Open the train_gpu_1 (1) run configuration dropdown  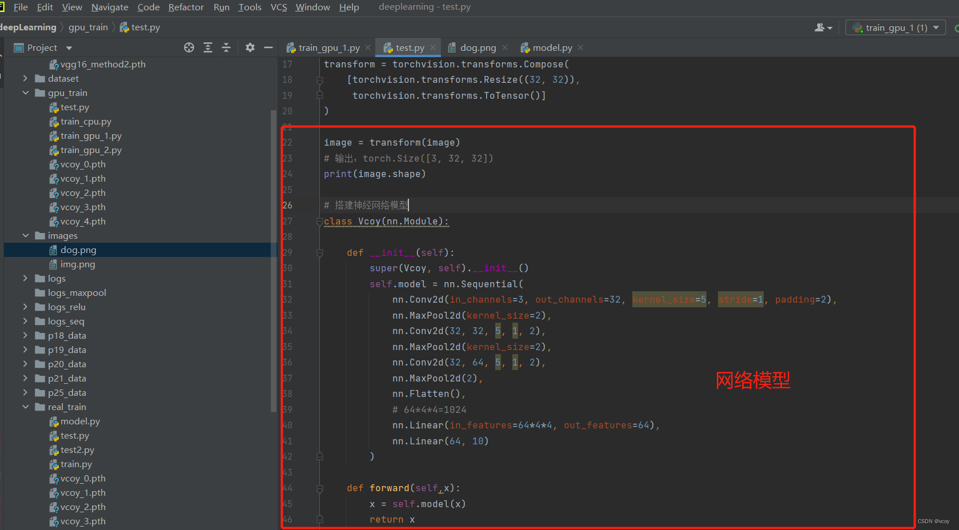coord(895,27)
